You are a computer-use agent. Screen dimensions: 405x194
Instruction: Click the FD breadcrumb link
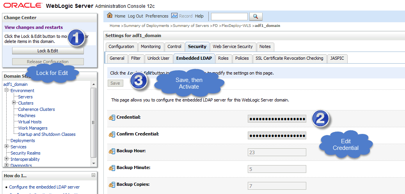point(215,26)
